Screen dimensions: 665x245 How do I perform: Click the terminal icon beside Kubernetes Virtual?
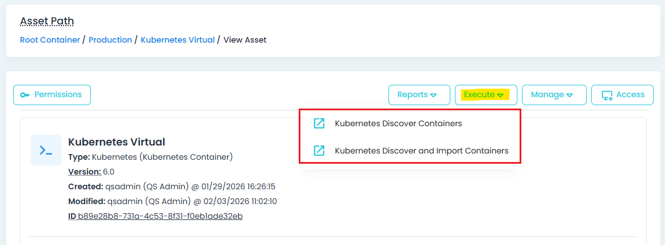(46, 150)
